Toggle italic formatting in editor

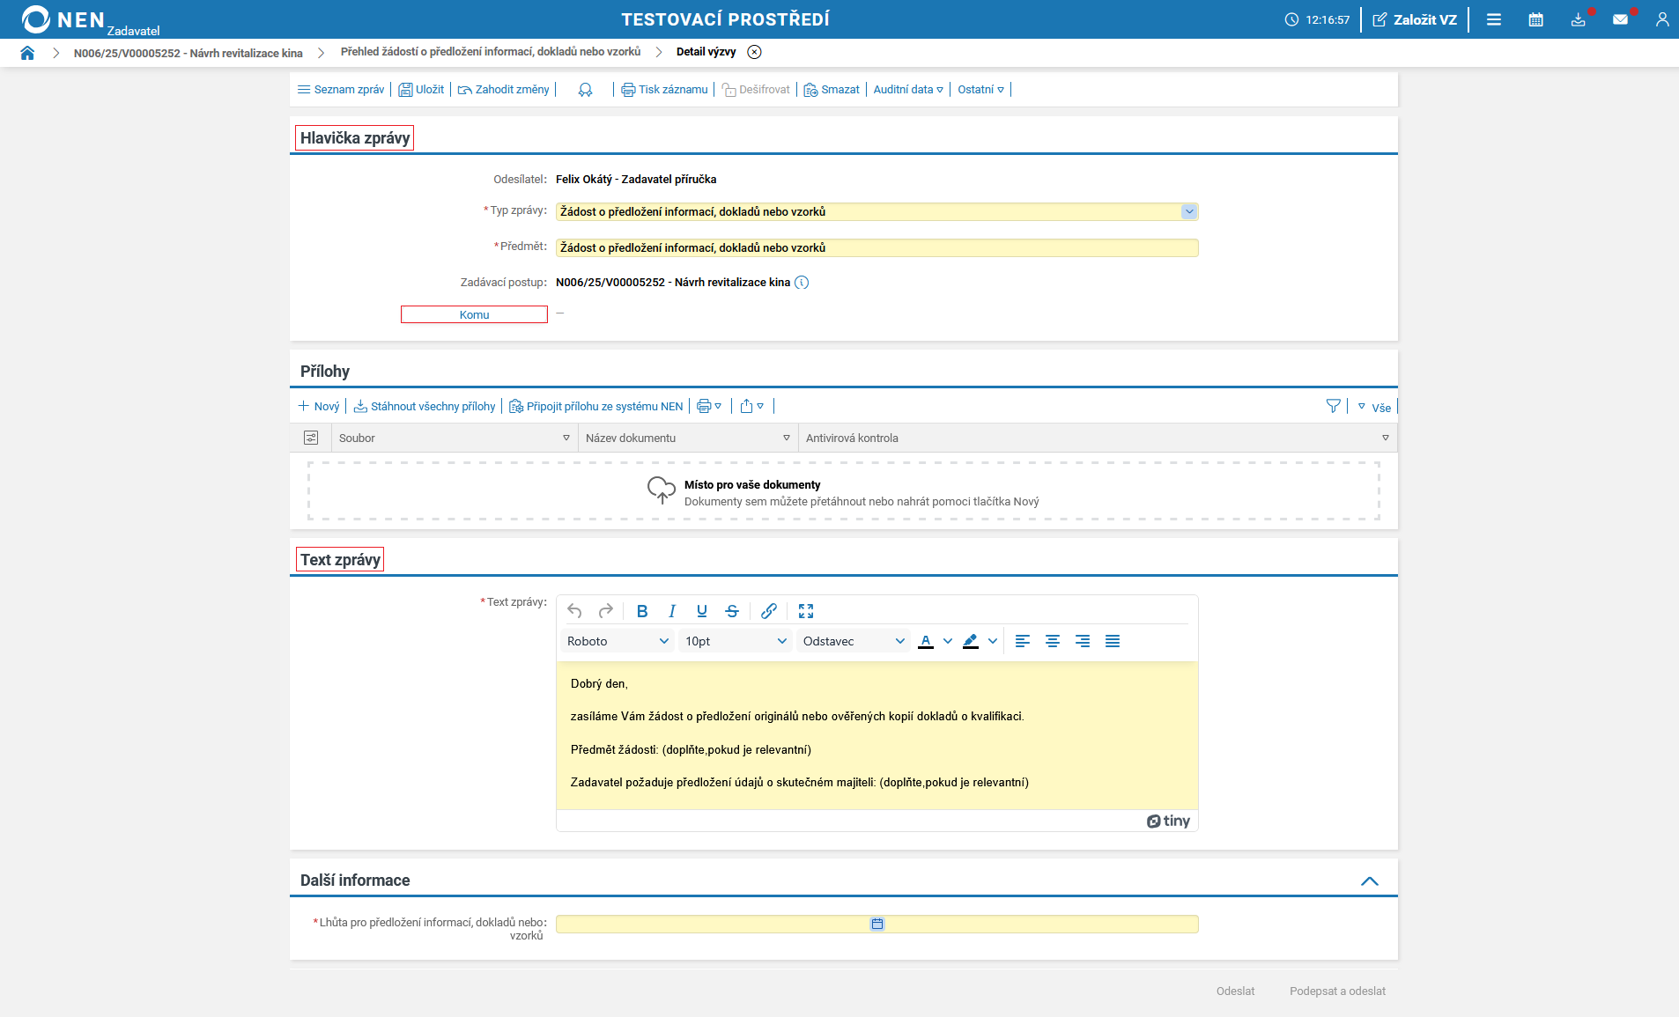[672, 611]
